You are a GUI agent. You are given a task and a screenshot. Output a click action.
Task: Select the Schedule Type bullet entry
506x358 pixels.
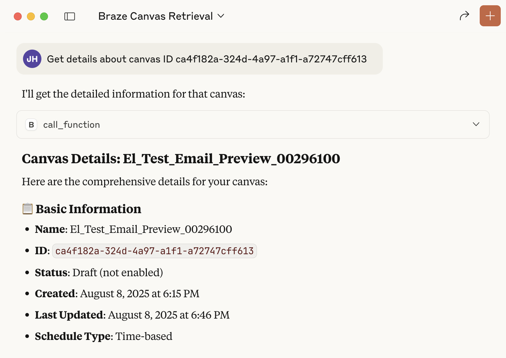coord(103,336)
